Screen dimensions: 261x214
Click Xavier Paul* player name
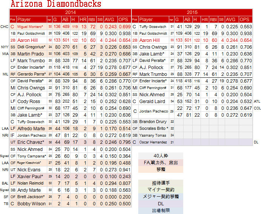tap(30, 176)
